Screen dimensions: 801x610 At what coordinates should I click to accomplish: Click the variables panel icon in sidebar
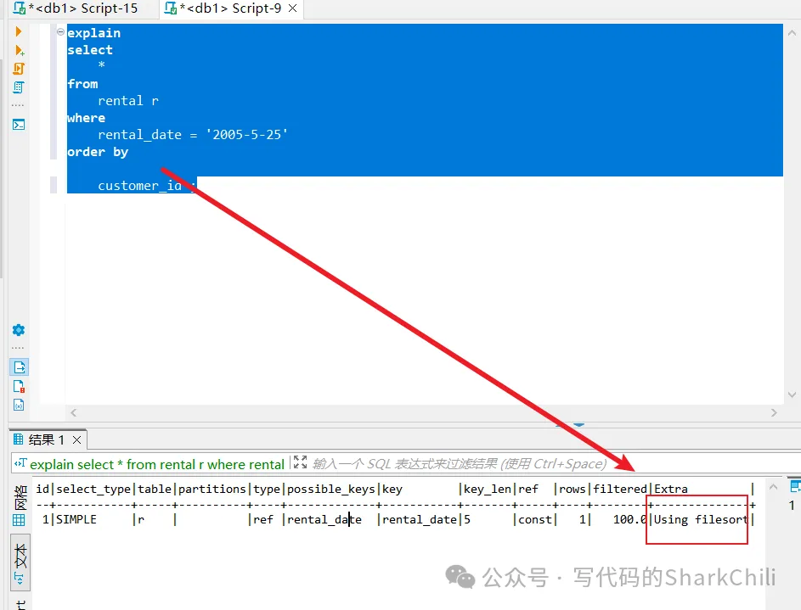pos(19,405)
